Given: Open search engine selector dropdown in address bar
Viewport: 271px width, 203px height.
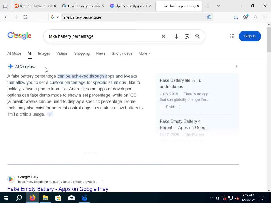Looking at the screenshot, I should 55,17.
